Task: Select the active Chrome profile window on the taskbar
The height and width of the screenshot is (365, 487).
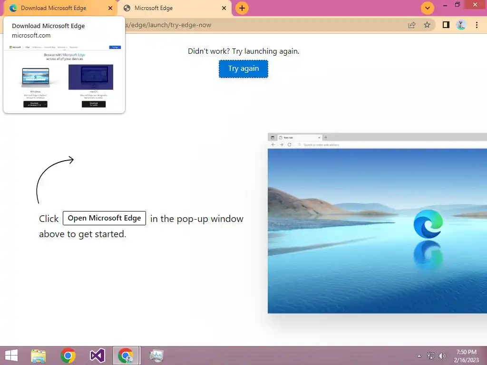Action: point(127,355)
